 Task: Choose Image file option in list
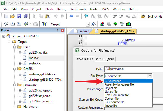[x=128, y=106]
